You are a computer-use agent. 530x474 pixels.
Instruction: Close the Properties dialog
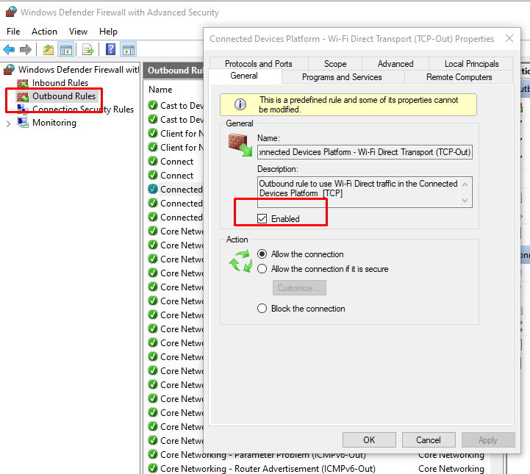509,38
